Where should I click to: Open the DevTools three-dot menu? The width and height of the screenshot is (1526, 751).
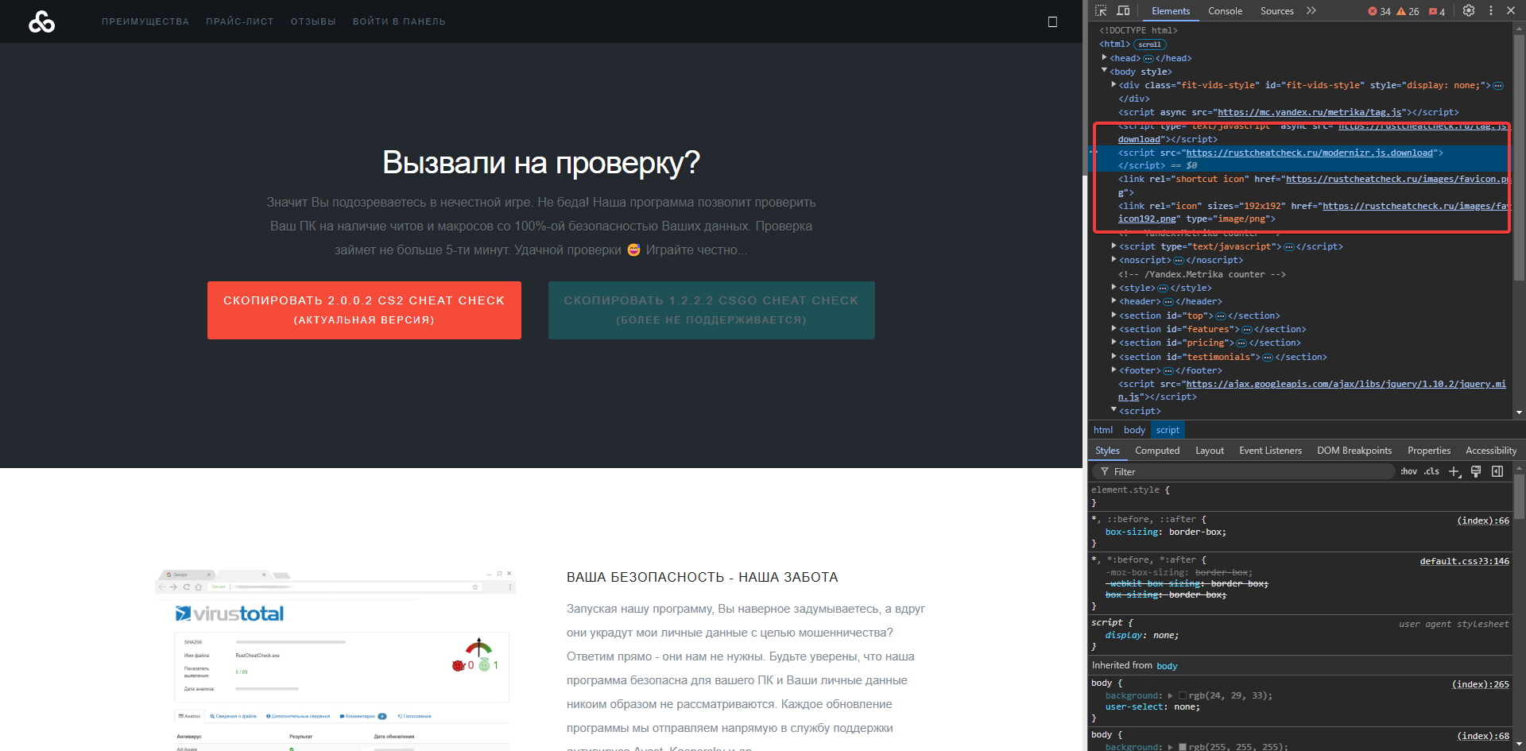1491,11
